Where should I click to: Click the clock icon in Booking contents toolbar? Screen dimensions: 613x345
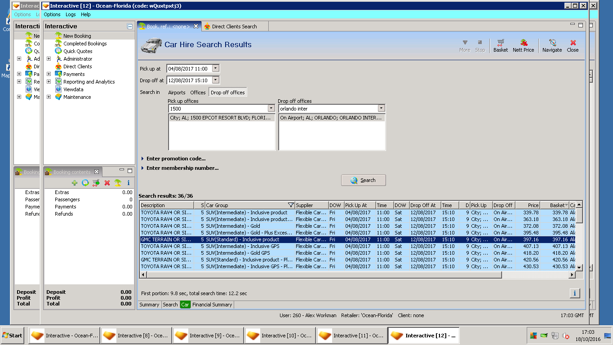point(85,183)
